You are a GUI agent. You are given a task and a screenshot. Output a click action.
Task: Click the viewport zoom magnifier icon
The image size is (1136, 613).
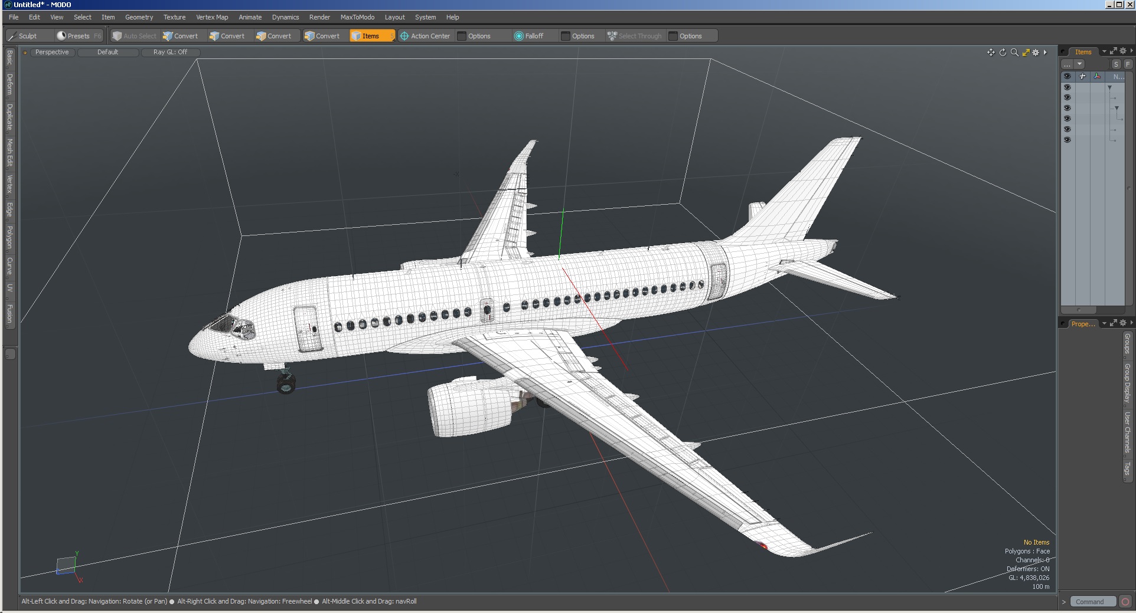pos(1014,53)
